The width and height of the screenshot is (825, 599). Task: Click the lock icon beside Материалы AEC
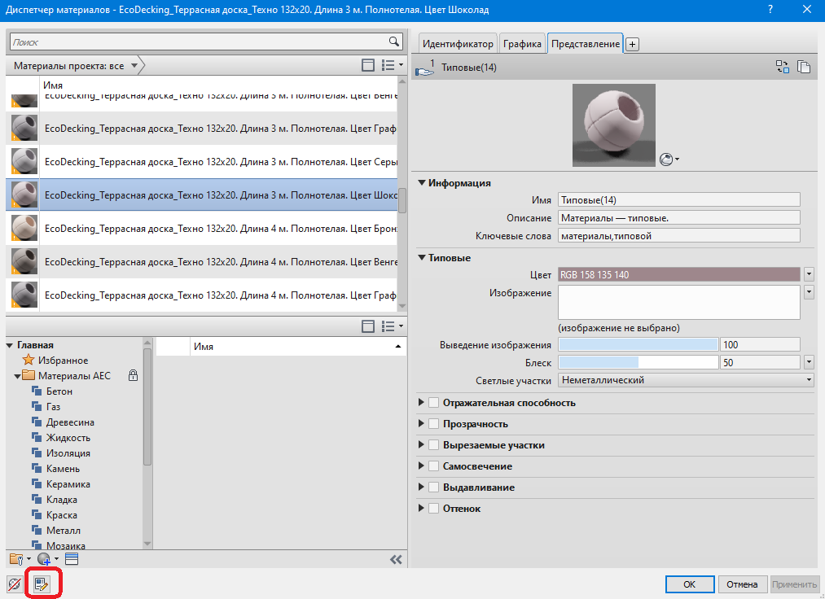(x=133, y=375)
